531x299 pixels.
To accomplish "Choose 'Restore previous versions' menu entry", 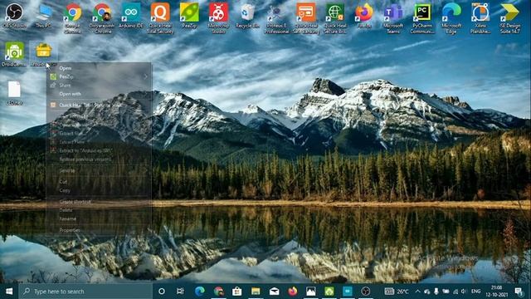I will tap(99, 159).
